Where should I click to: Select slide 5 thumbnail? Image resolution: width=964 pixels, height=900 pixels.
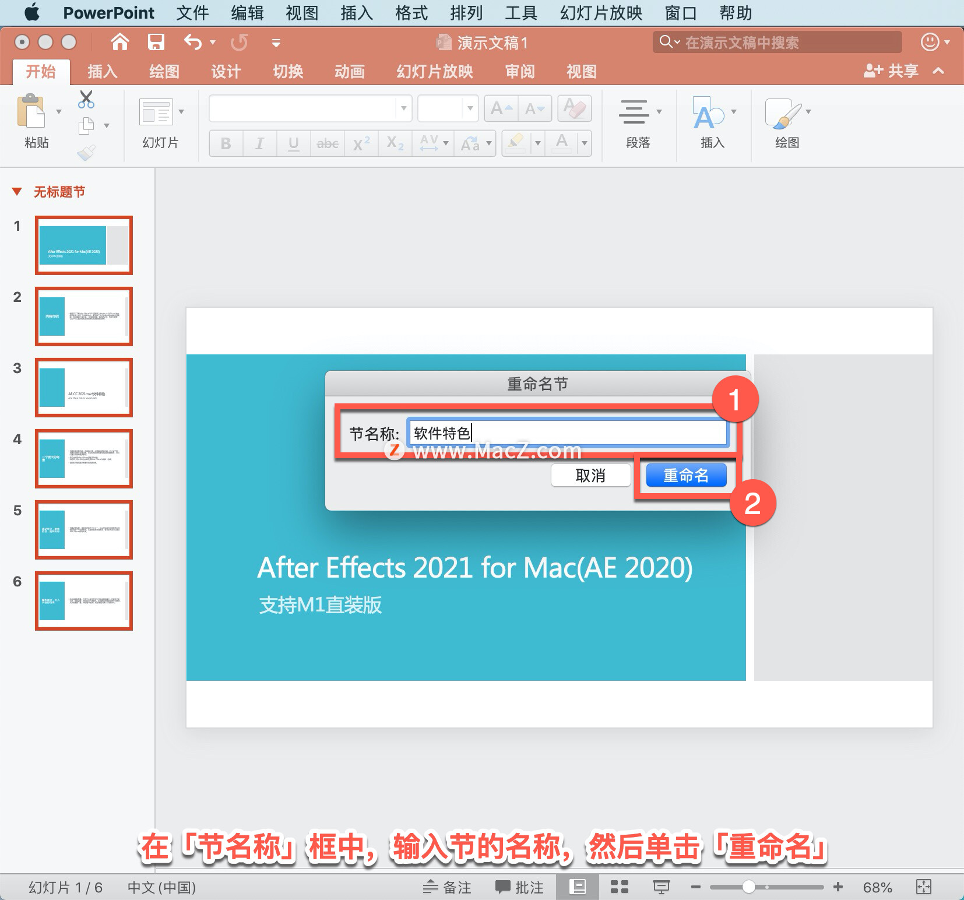(x=84, y=530)
